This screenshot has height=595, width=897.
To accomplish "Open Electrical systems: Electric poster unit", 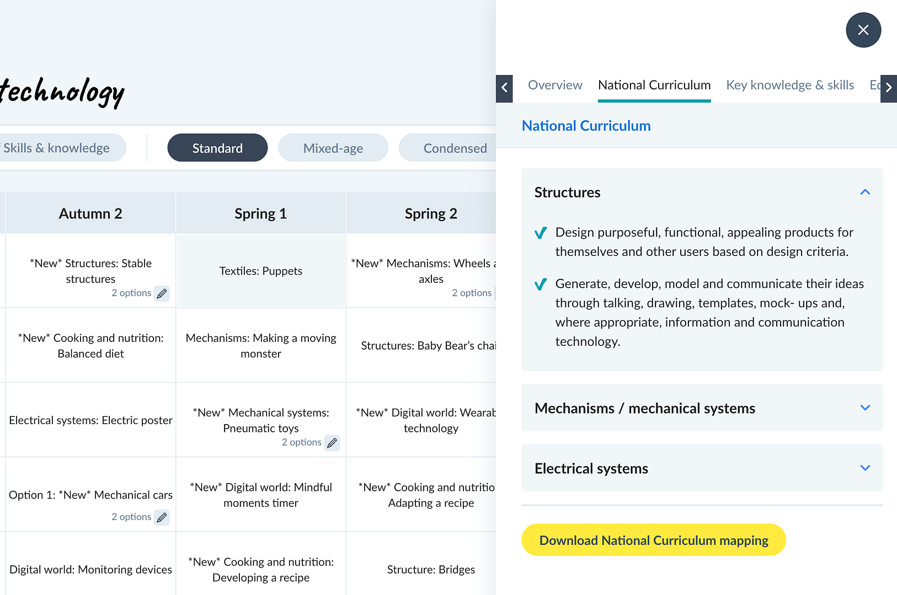I will [x=90, y=420].
